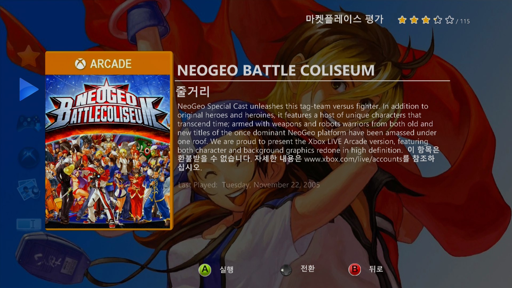Click the Xbox logo on ARCADE banner
The width and height of the screenshot is (512, 288).
point(80,64)
